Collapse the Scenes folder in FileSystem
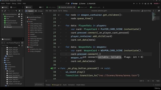Viewport: 161px width, 90px height. [3, 62]
